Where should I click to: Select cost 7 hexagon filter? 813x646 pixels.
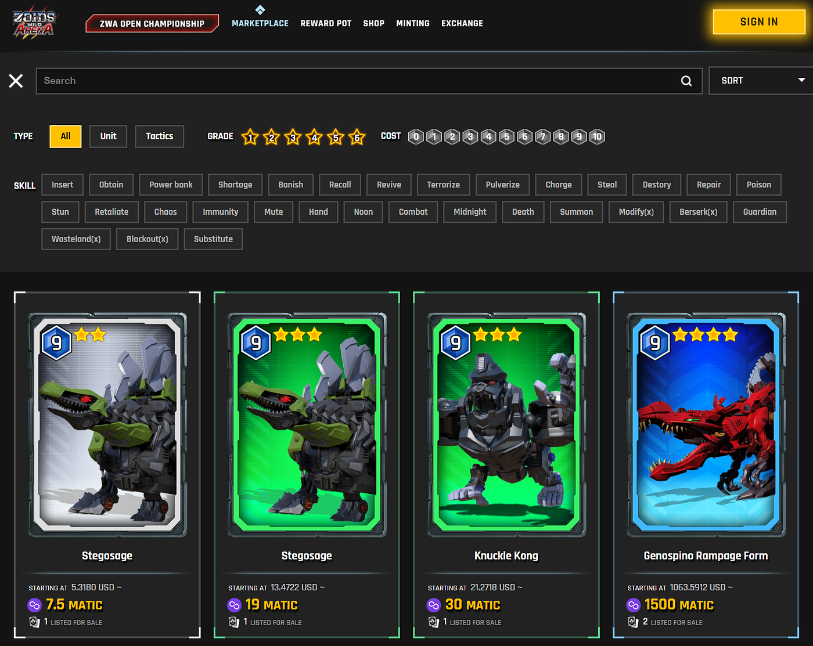(543, 136)
